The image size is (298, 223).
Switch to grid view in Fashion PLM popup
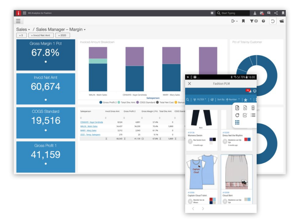pyautogui.click(x=237, y=122)
